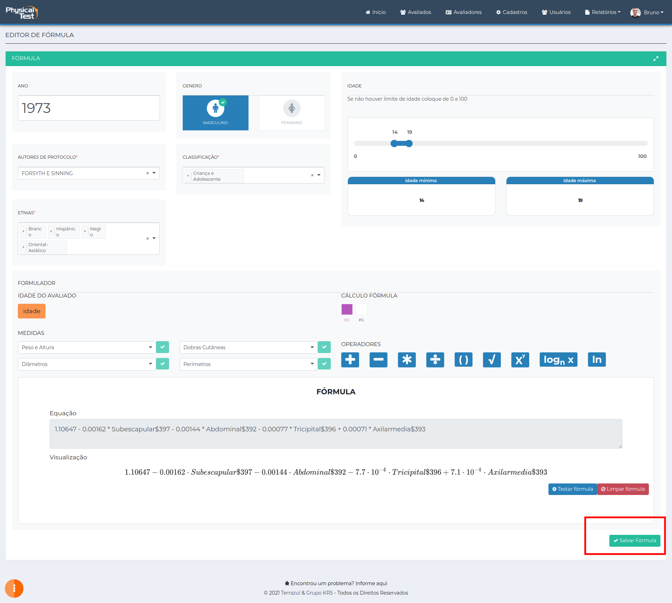Select the Masculino gender option
672x603 pixels.
216,113
